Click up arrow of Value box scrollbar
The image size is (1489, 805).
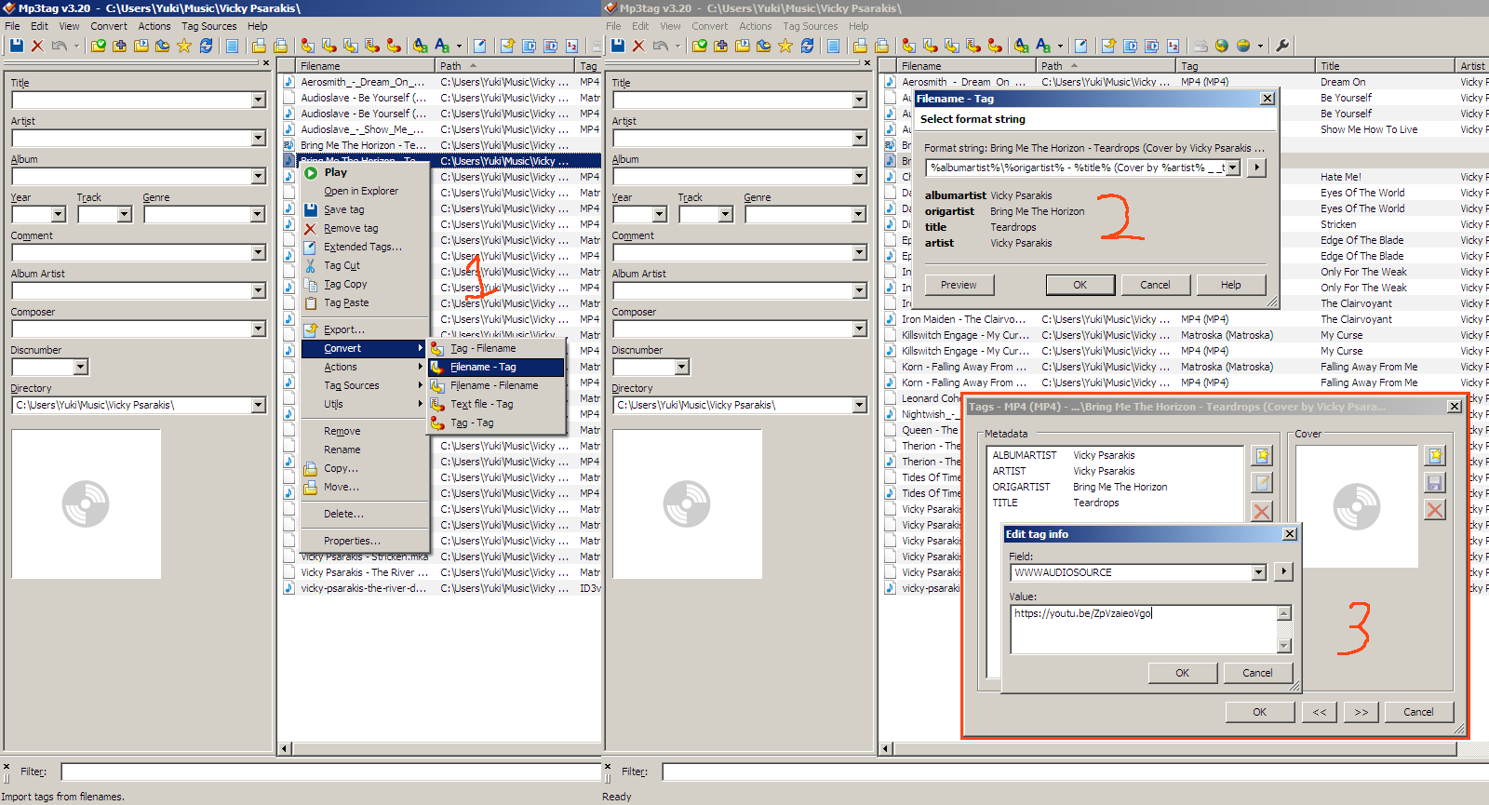[1284, 613]
